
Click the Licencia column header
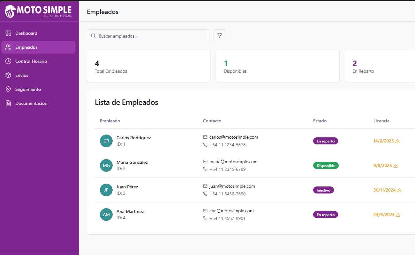point(381,121)
